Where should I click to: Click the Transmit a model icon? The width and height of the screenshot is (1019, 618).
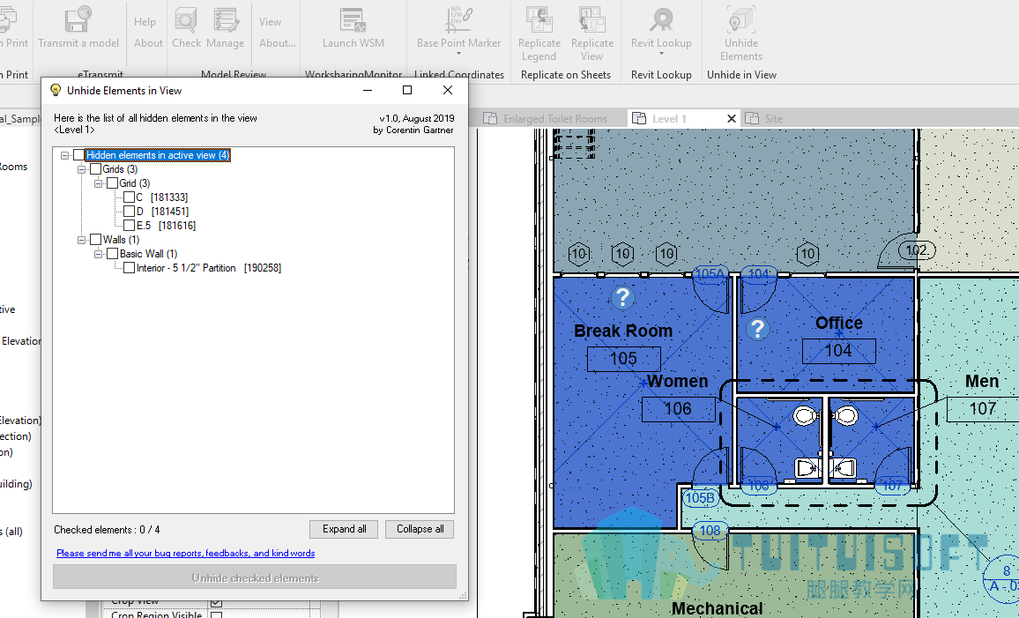click(x=78, y=19)
